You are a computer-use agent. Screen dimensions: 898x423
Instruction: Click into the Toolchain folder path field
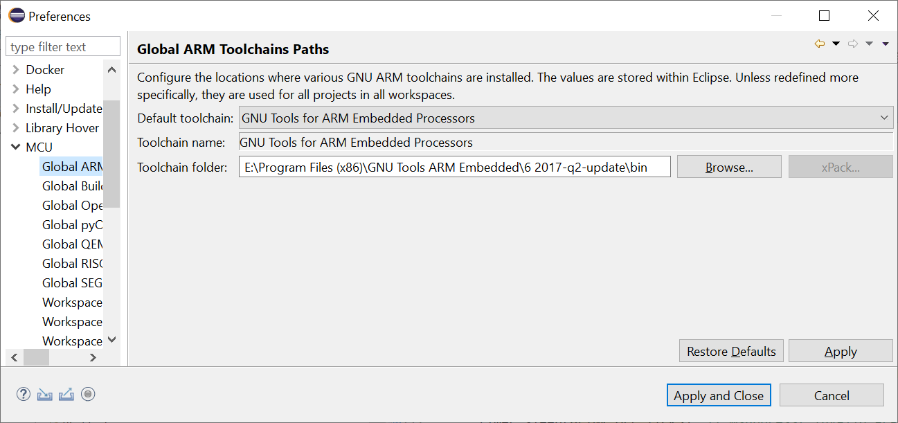(455, 167)
